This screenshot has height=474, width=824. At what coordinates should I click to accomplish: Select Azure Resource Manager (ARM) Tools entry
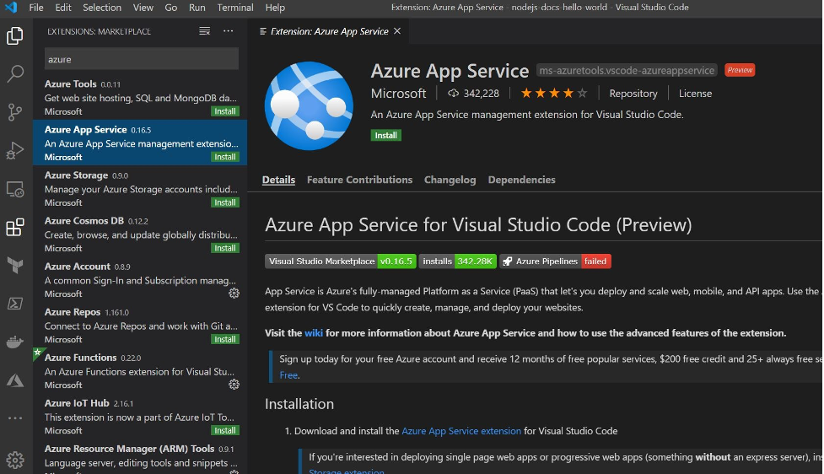point(140,456)
